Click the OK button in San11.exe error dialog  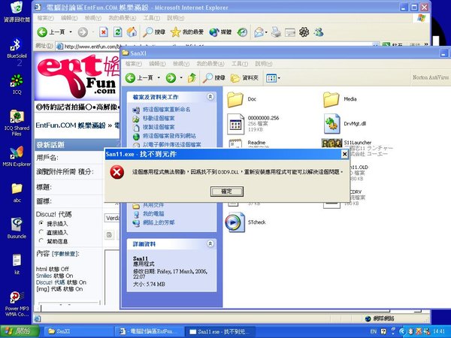227,192
